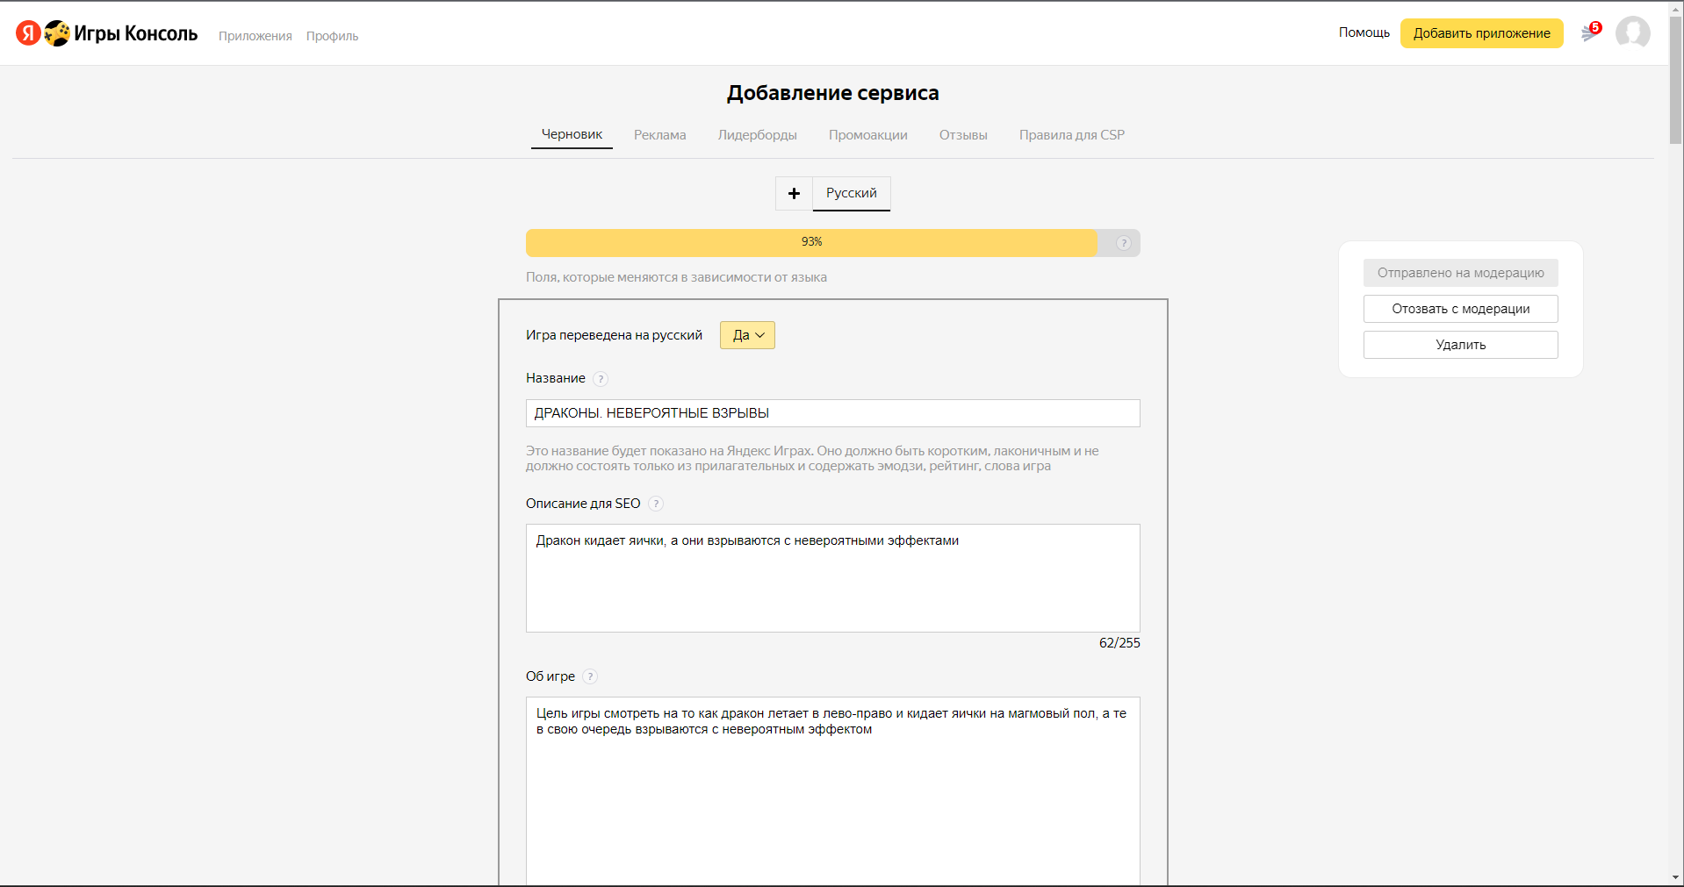This screenshot has width=1684, height=887.
Task: Click the Игры Консоль leopard logo
Action: point(56,33)
